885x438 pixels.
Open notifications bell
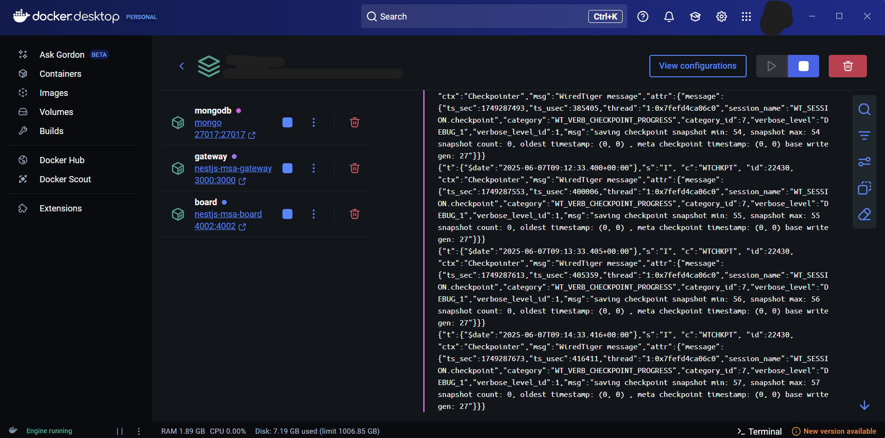(669, 17)
